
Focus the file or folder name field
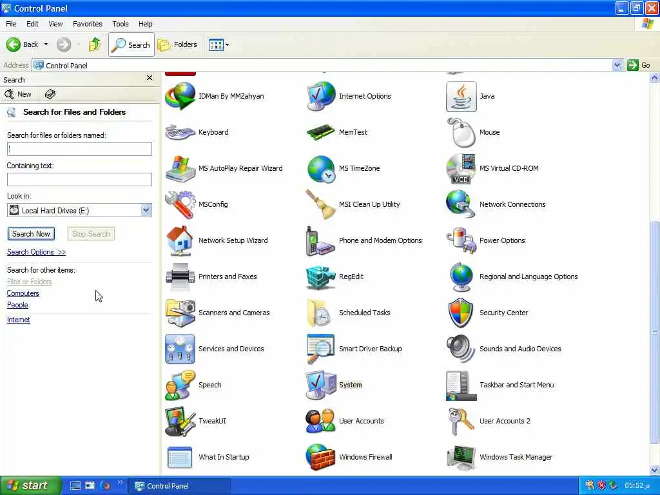pos(79,149)
